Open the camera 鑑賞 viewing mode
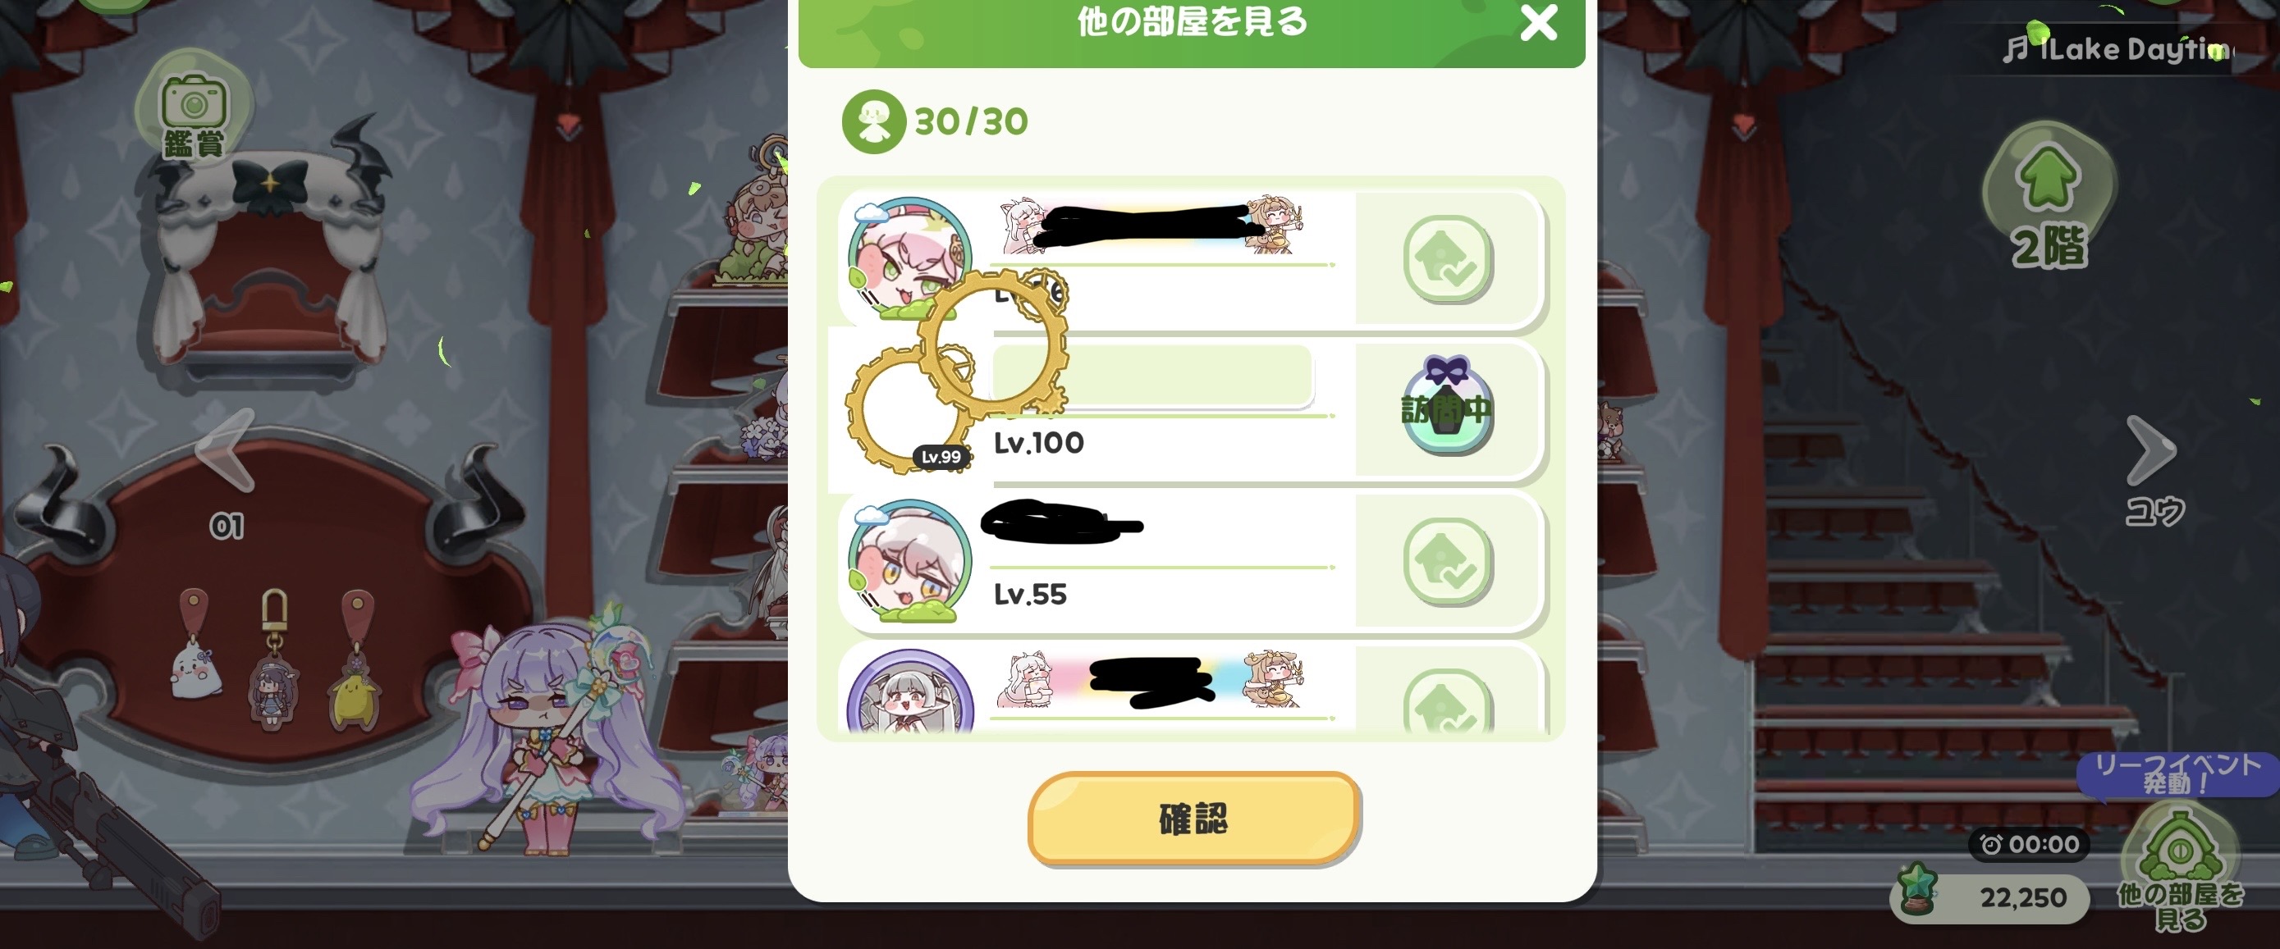The image size is (2280, 949). [193, 113]
